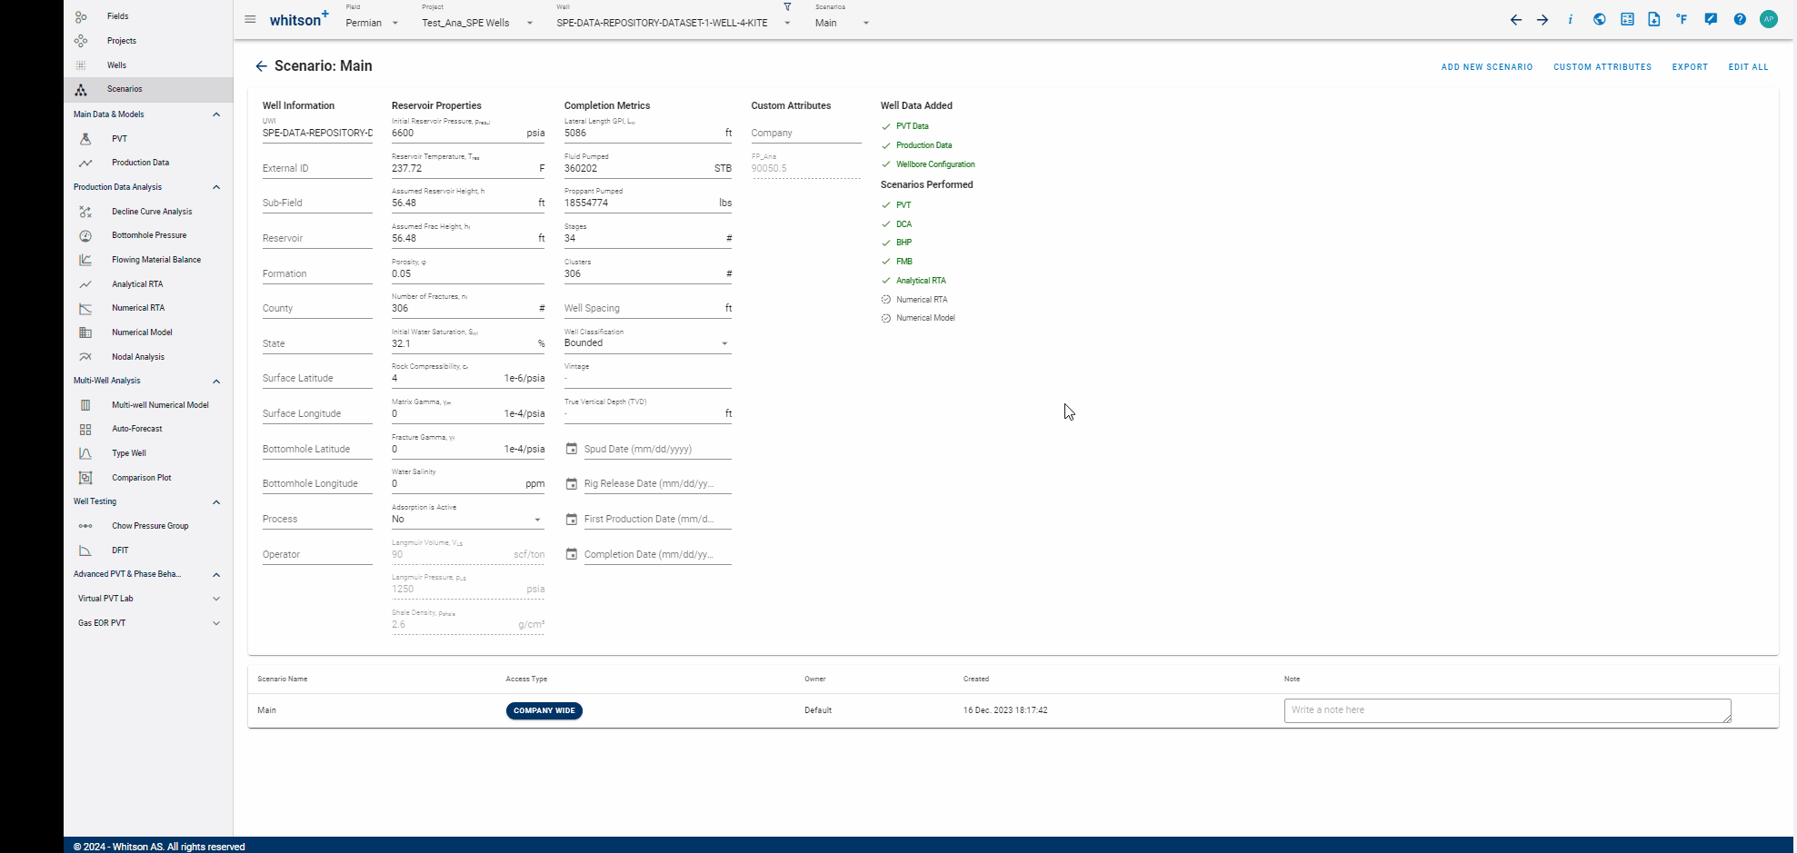Open Numerical Model in sidebar
Image resolution: width=1797 pixels, height=853 pixels.
coord(148,332)
